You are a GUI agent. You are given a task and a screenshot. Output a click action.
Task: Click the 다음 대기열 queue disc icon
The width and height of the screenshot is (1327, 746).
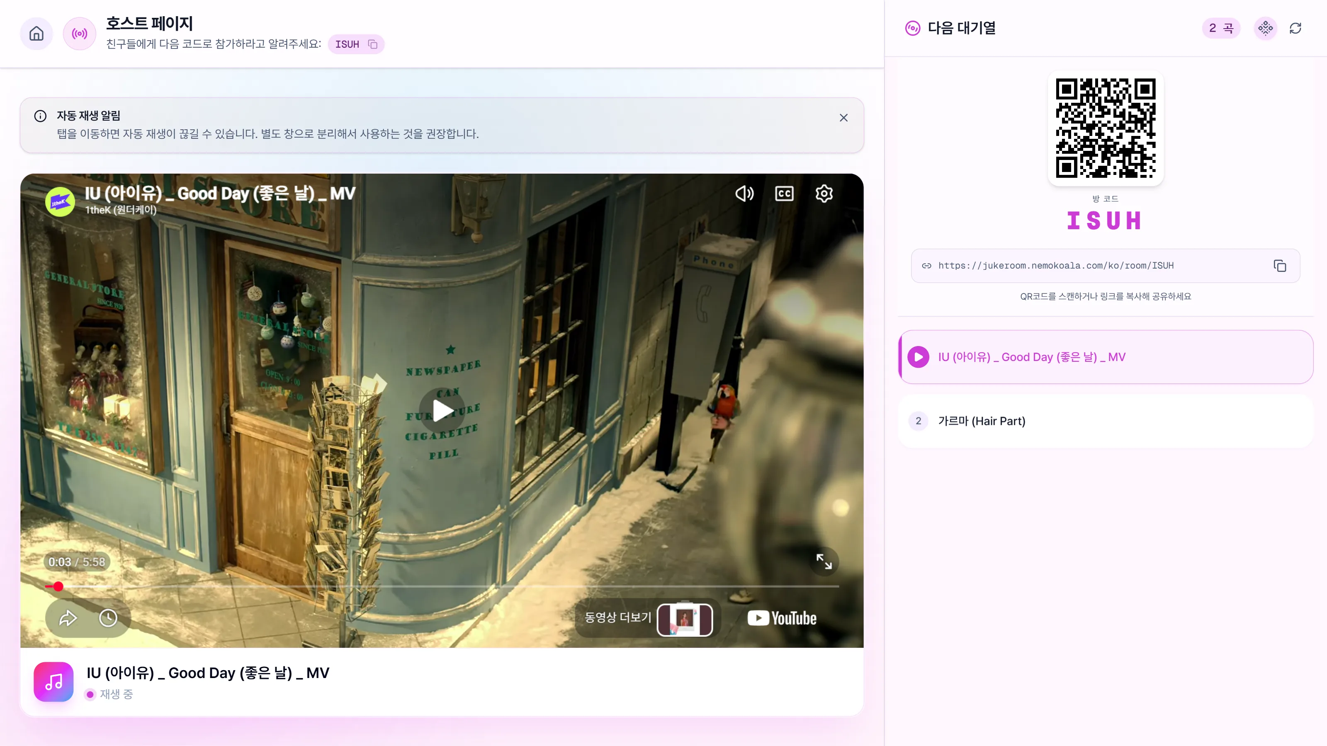coord(912,28)
